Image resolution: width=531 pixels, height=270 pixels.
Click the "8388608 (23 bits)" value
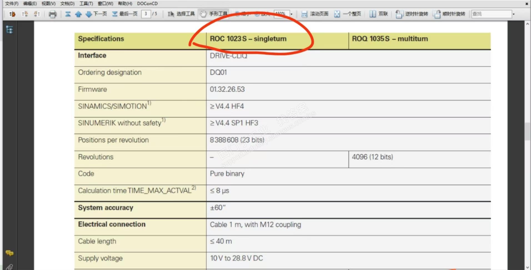237,140
